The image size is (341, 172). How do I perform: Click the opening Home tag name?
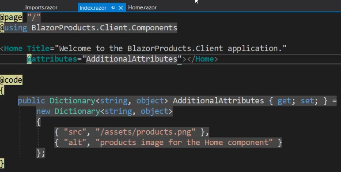[13, 48]
